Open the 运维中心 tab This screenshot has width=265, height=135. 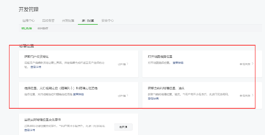point(29,21)
